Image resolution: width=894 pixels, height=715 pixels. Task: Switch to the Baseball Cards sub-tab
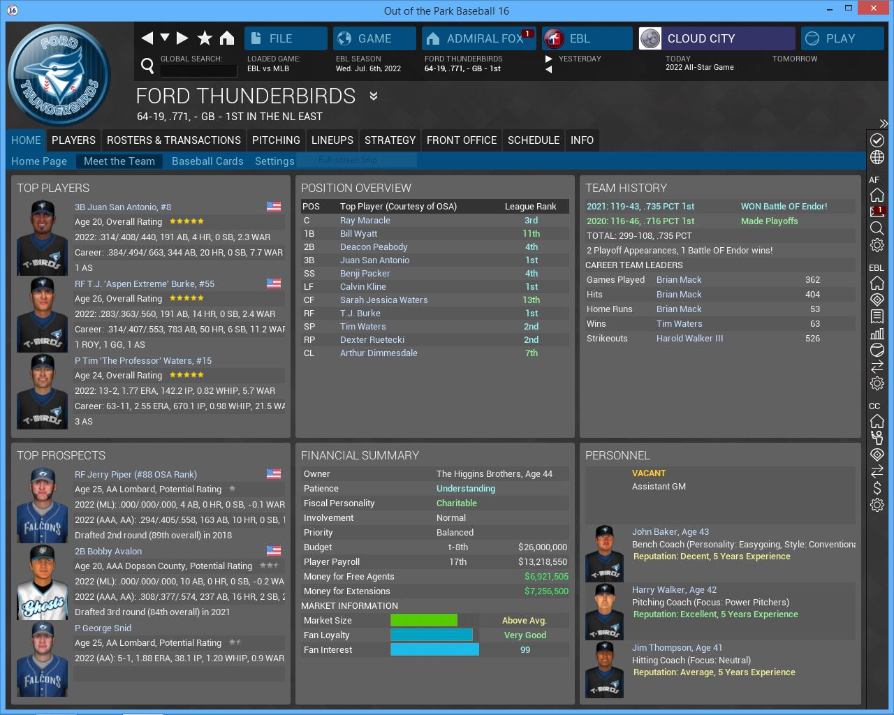207,161
